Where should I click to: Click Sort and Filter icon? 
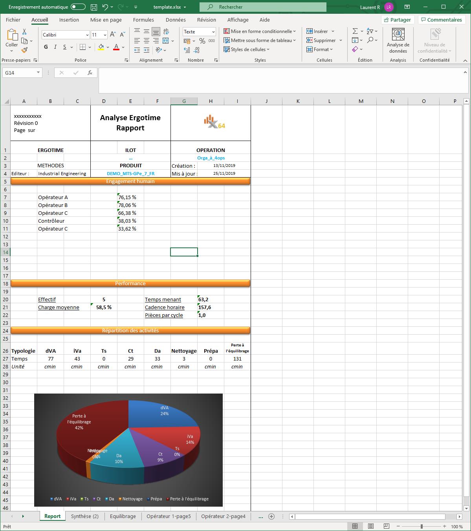pyautogui.click(x=370, y=31)
